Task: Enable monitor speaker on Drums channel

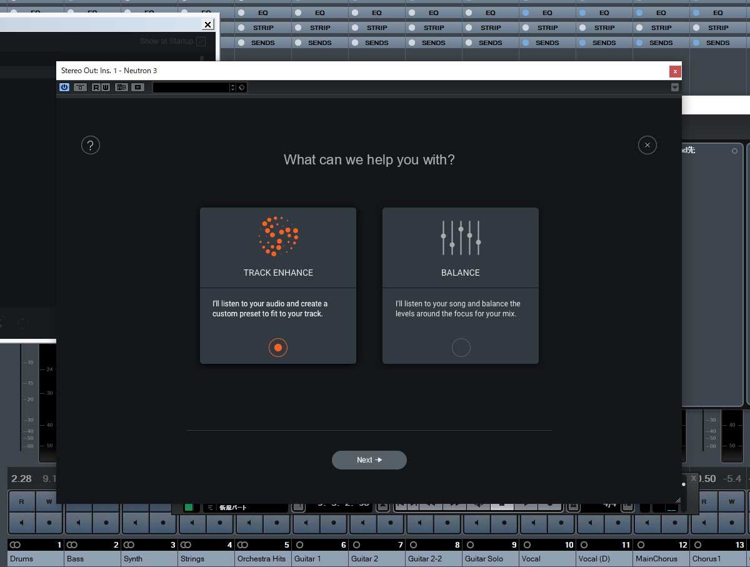Action: [x=22, y=523]
